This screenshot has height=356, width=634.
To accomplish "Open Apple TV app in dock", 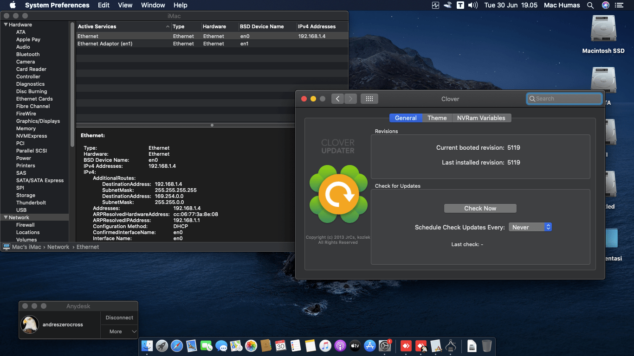I will click(x=355, y=346).
